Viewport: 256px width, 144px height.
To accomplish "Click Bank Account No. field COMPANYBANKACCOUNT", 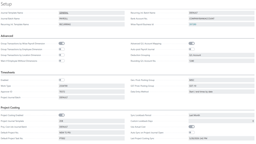I will tap(221, 19).
